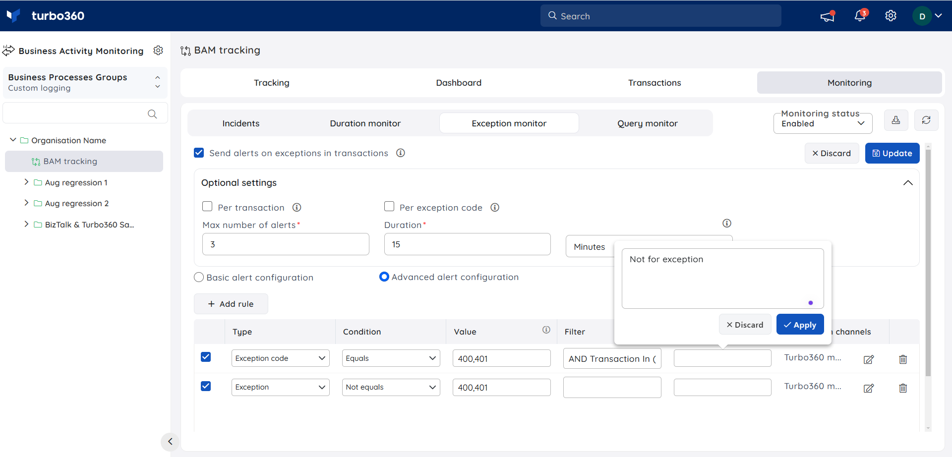Select BAM tracking in the tree
The image size is (952, 457).
click(x=84, y=162)
